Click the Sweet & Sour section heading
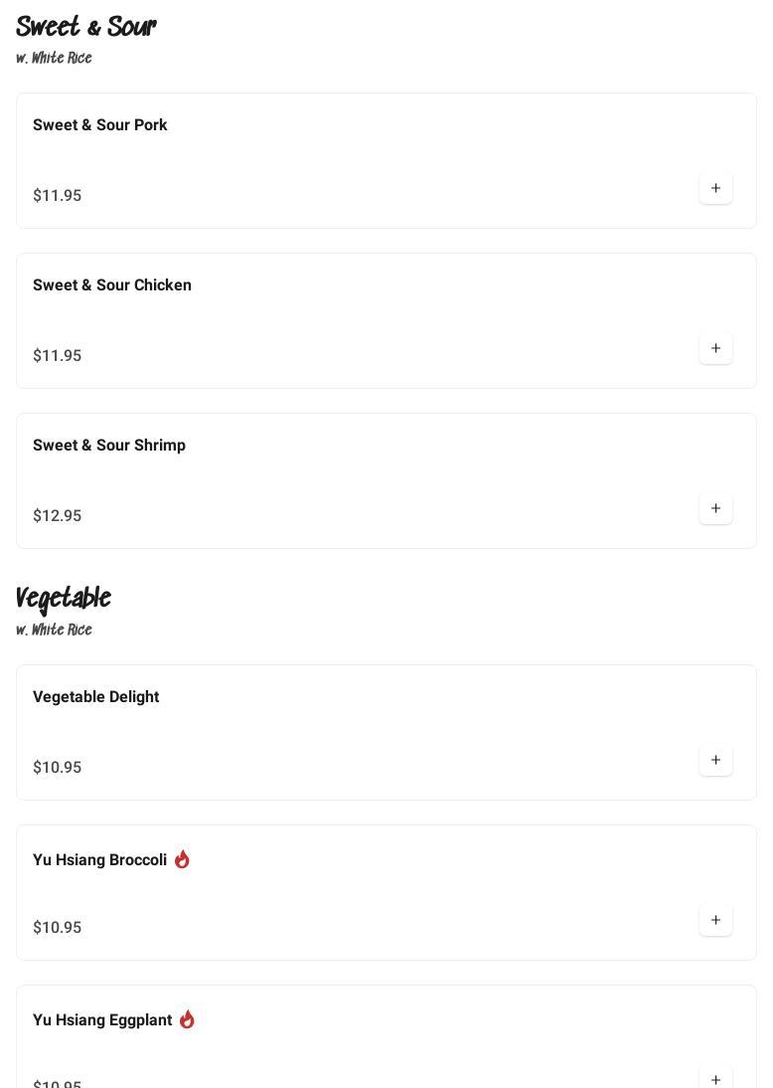 point(86,27)
